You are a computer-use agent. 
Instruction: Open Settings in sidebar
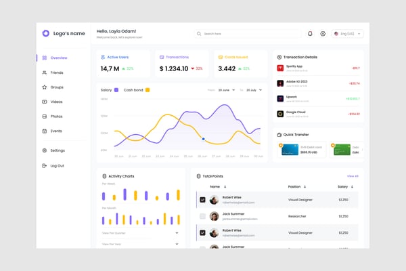[58, 150]
